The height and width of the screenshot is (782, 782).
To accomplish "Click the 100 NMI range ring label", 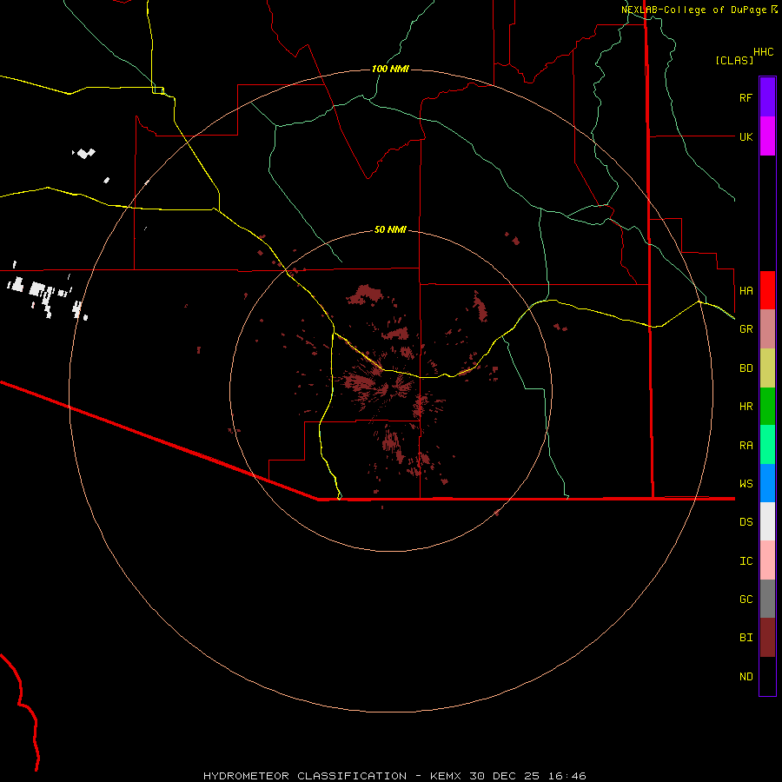I will click(390, 69).
